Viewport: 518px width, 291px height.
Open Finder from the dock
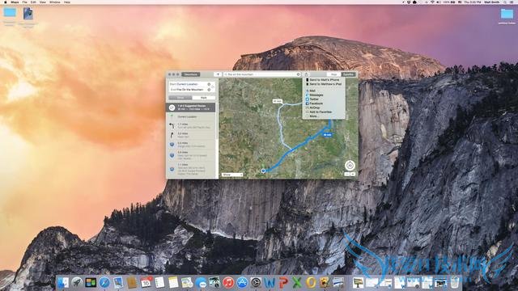63,282
